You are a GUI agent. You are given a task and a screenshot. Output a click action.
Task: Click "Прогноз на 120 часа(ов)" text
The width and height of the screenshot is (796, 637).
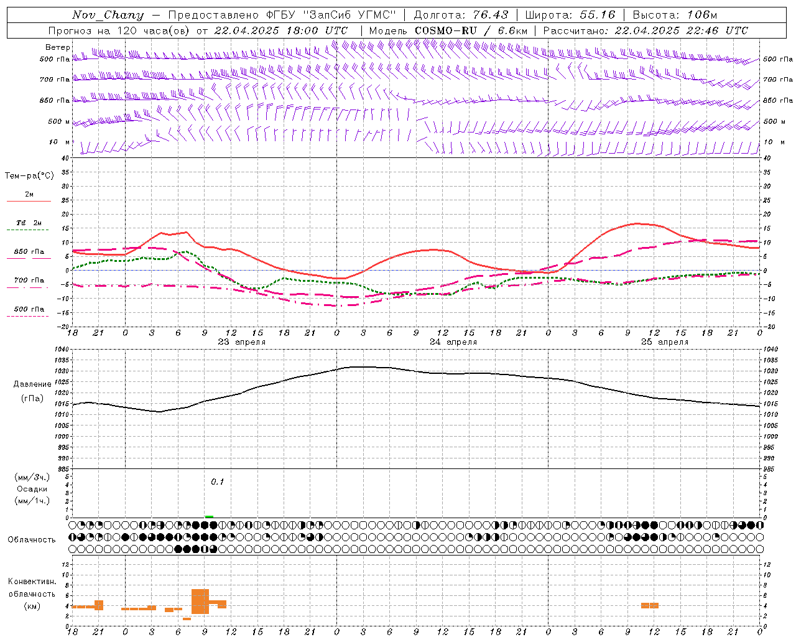[120, 30]
